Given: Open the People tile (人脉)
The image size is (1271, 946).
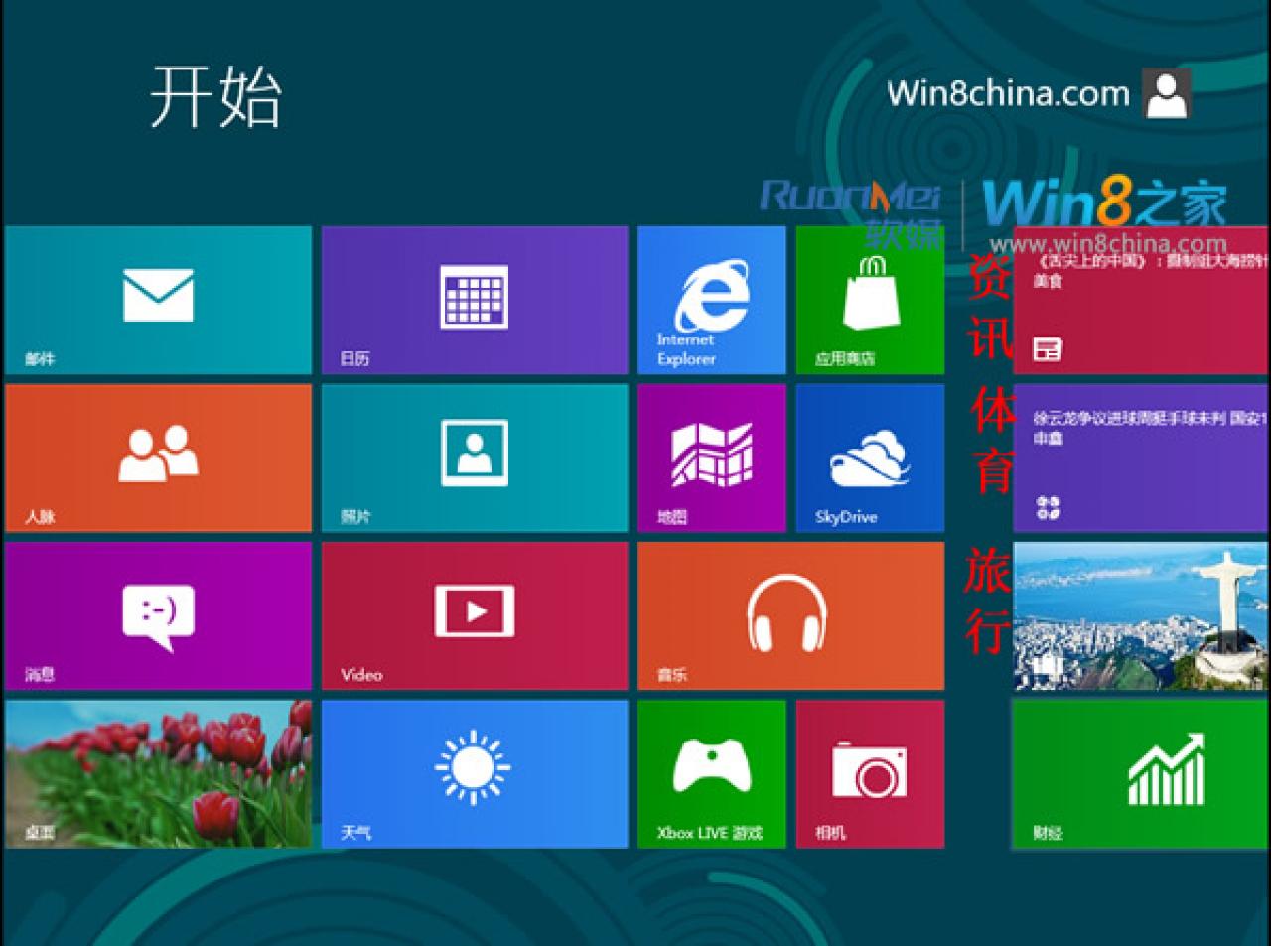Looking at the screenshot, I should [158, 458].
